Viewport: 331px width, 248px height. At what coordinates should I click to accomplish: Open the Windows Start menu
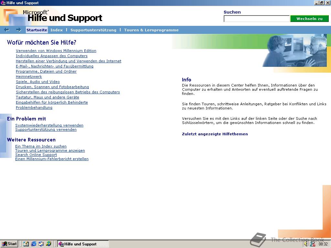click(x=9, y=244)
